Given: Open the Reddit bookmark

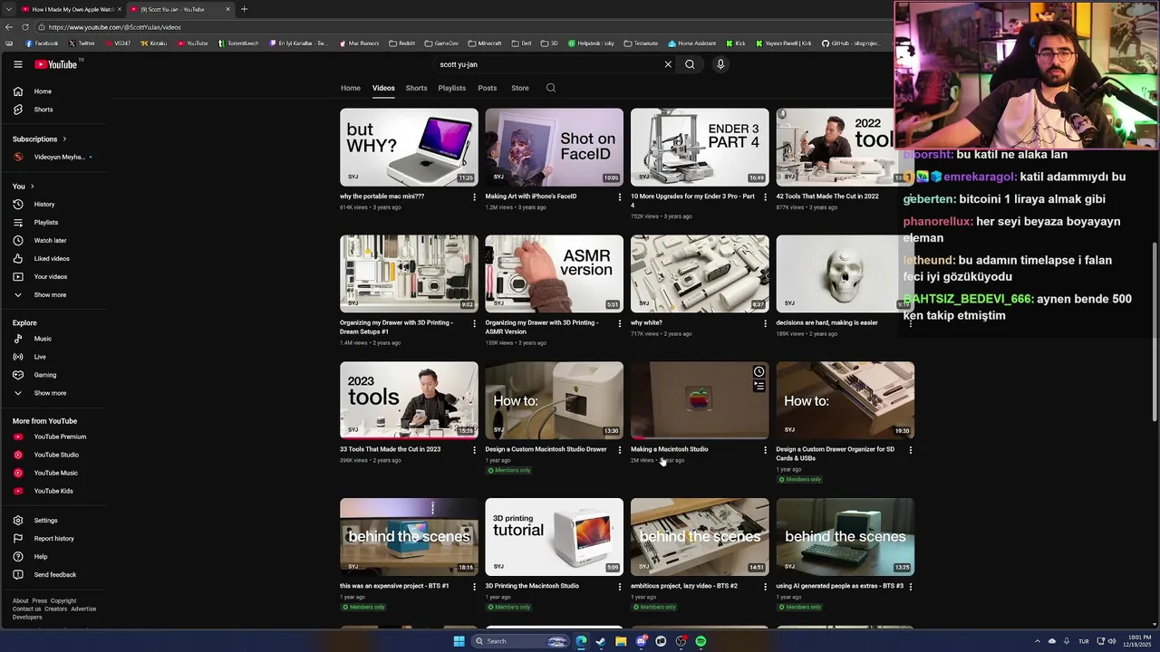Looking at the screenshot, I should click(x=401, y=43).
